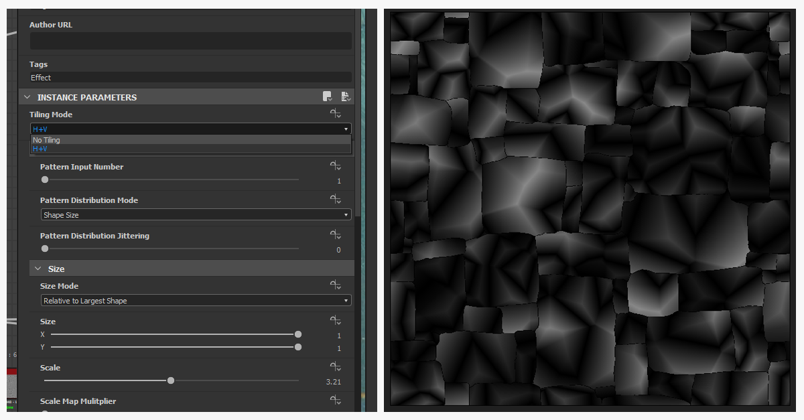Collapse the Size section

pos(38,269)
